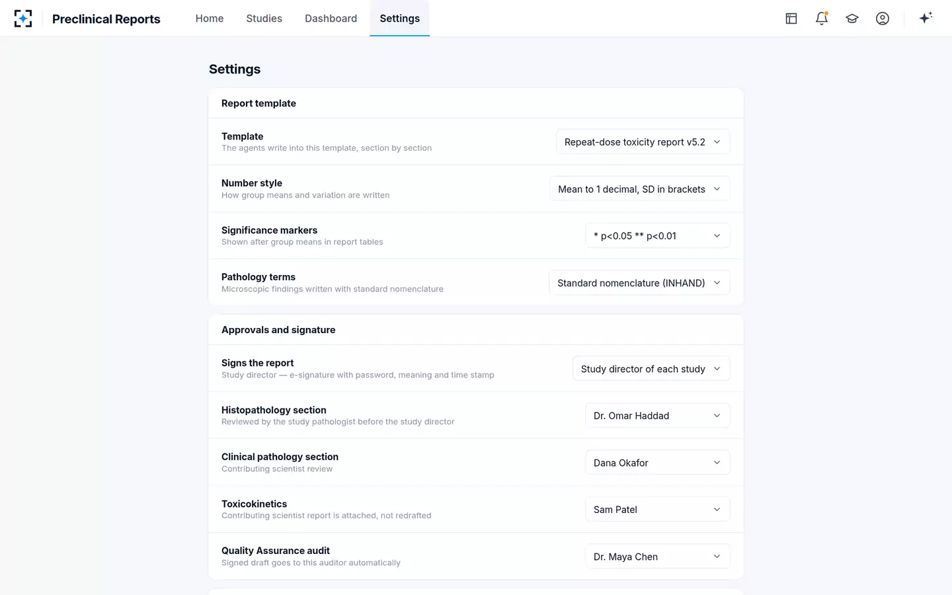Open the Template dropdown
Screen dimensions: 952x595
[643, 142]
